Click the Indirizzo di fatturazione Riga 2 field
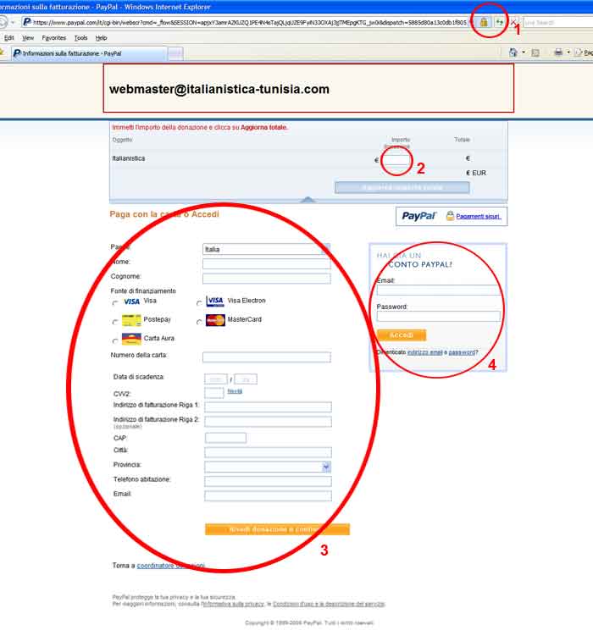Viewport: 593px width, 636px height. click(268, 422)
